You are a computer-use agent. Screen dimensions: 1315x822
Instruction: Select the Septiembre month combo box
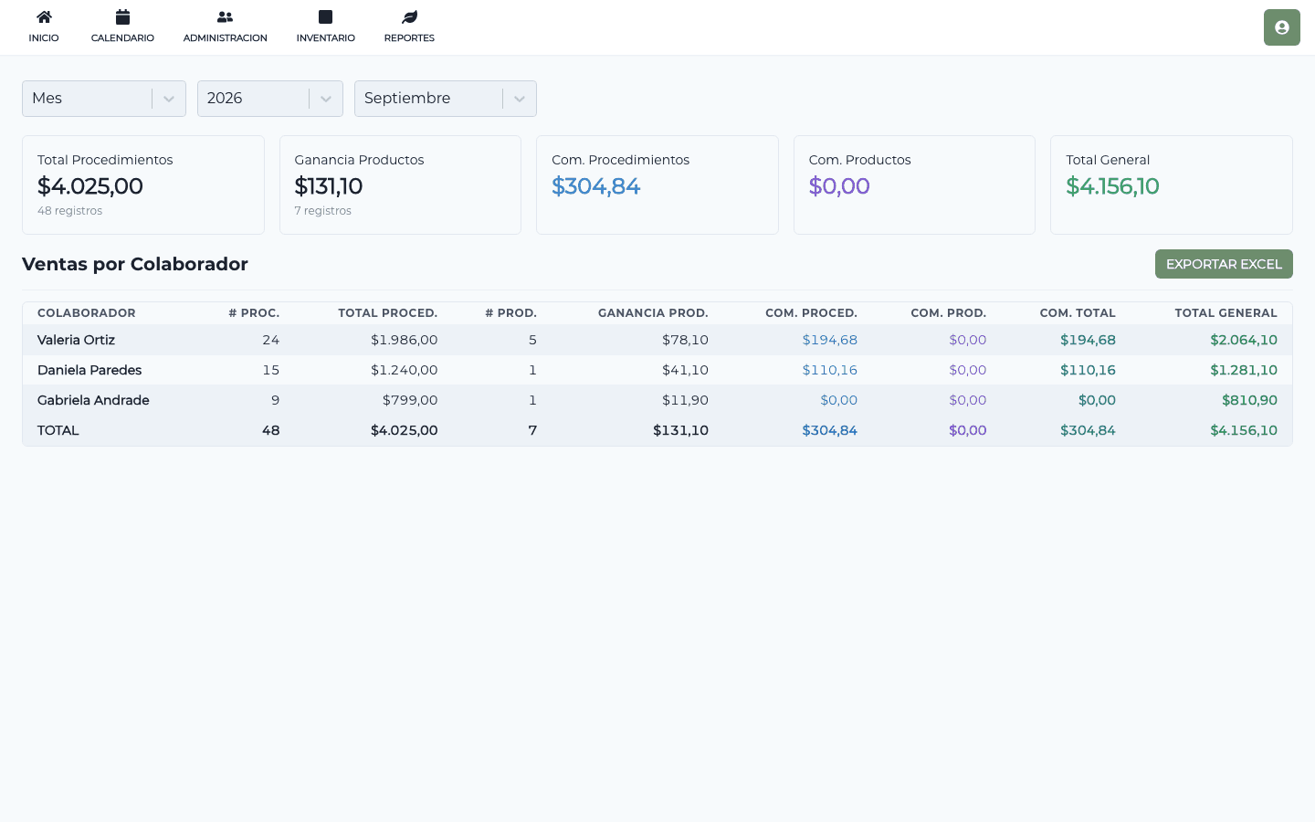[x=446, y=99]
